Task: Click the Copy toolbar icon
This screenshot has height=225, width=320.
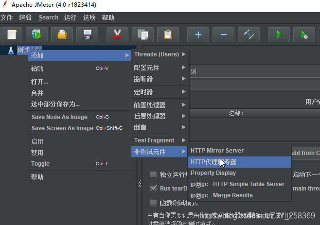Action: click(142, 35)
